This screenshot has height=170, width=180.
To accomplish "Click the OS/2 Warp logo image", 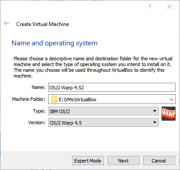I will pyautogui.click(x=169, y=114).
